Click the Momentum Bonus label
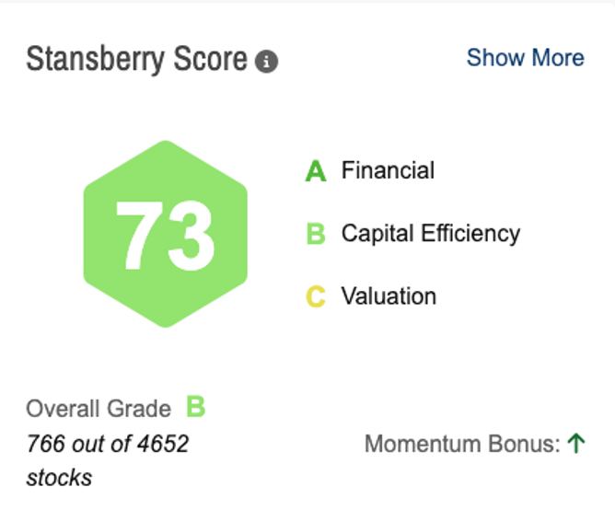The image size is (615, 510). tap(462, 445)
